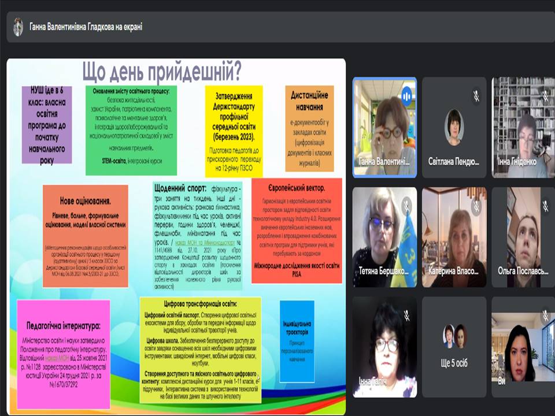Click 'Міжнародне дослідження якості освіти PISA' text

(297, 270)
